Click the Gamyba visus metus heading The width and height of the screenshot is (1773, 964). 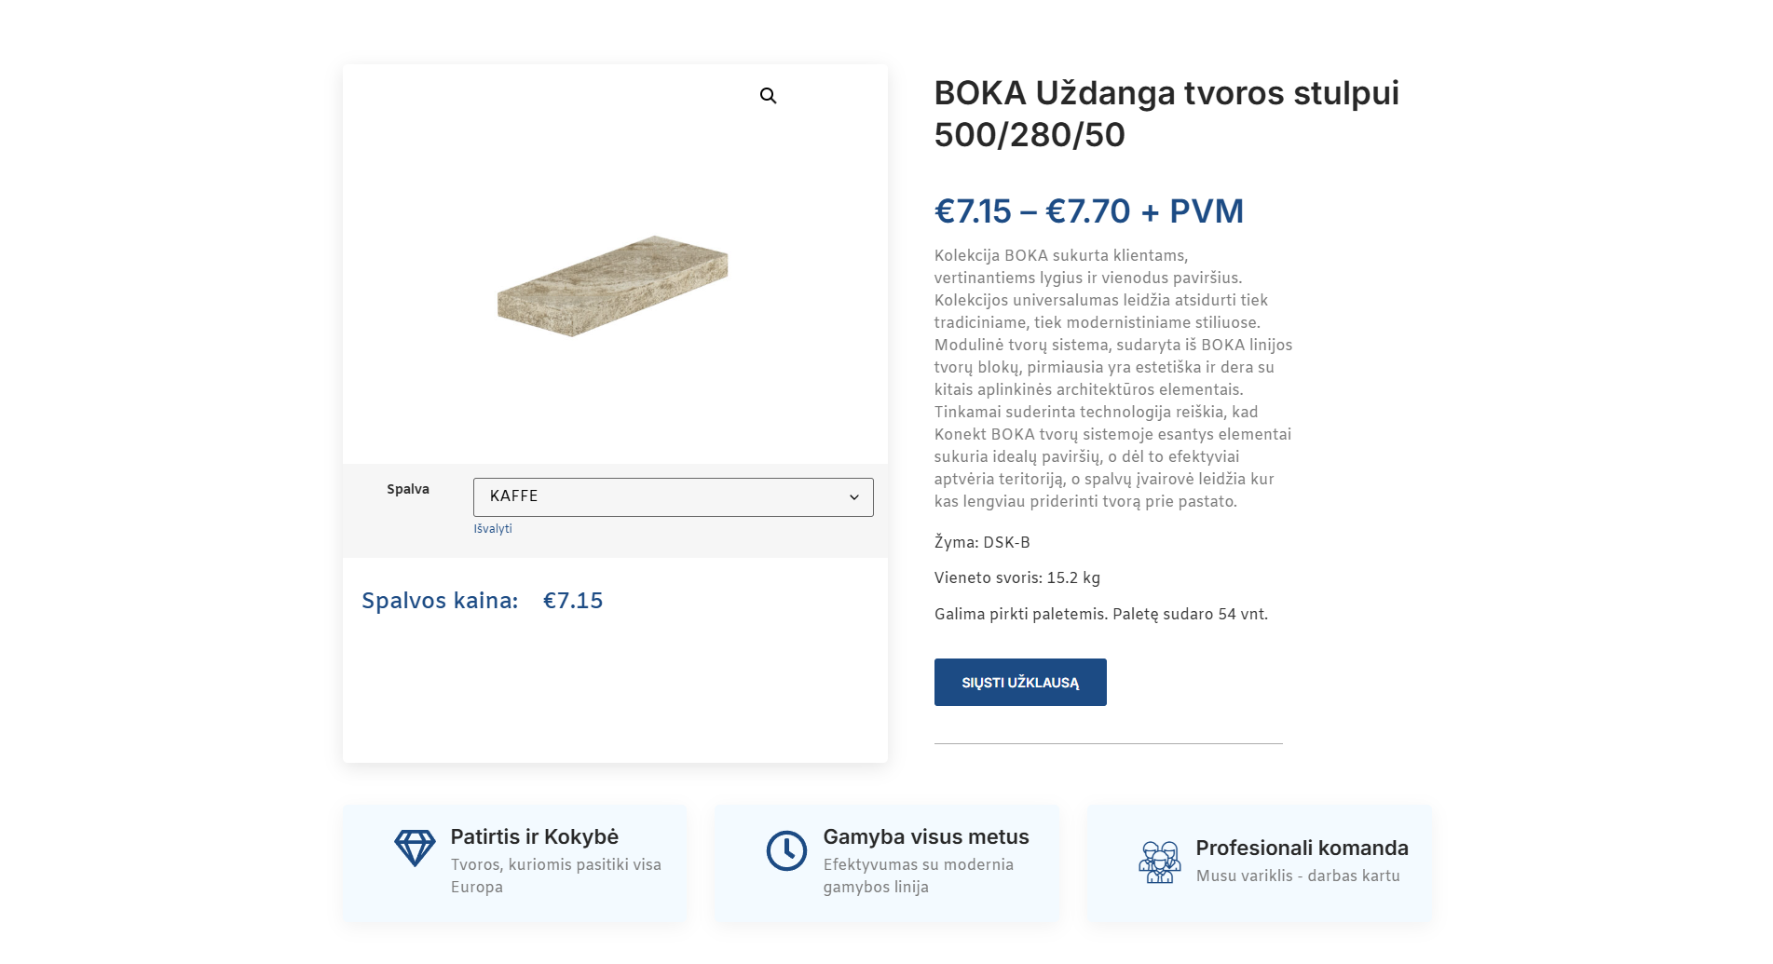(x=925, y=836)
